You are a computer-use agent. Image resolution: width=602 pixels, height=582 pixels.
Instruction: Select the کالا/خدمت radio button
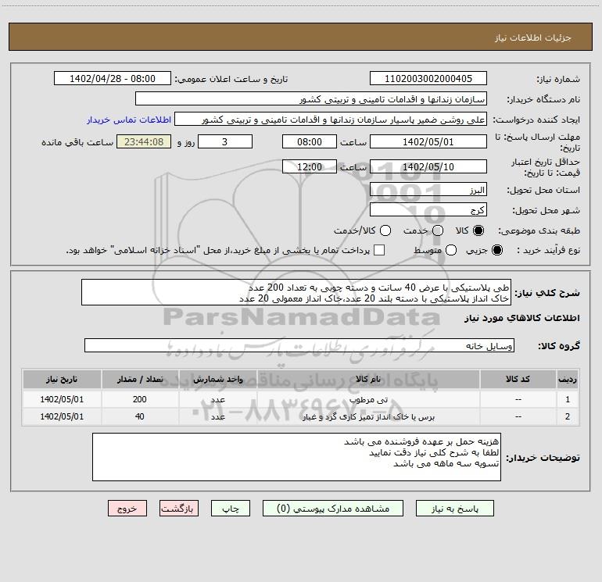tap(385, 230)
